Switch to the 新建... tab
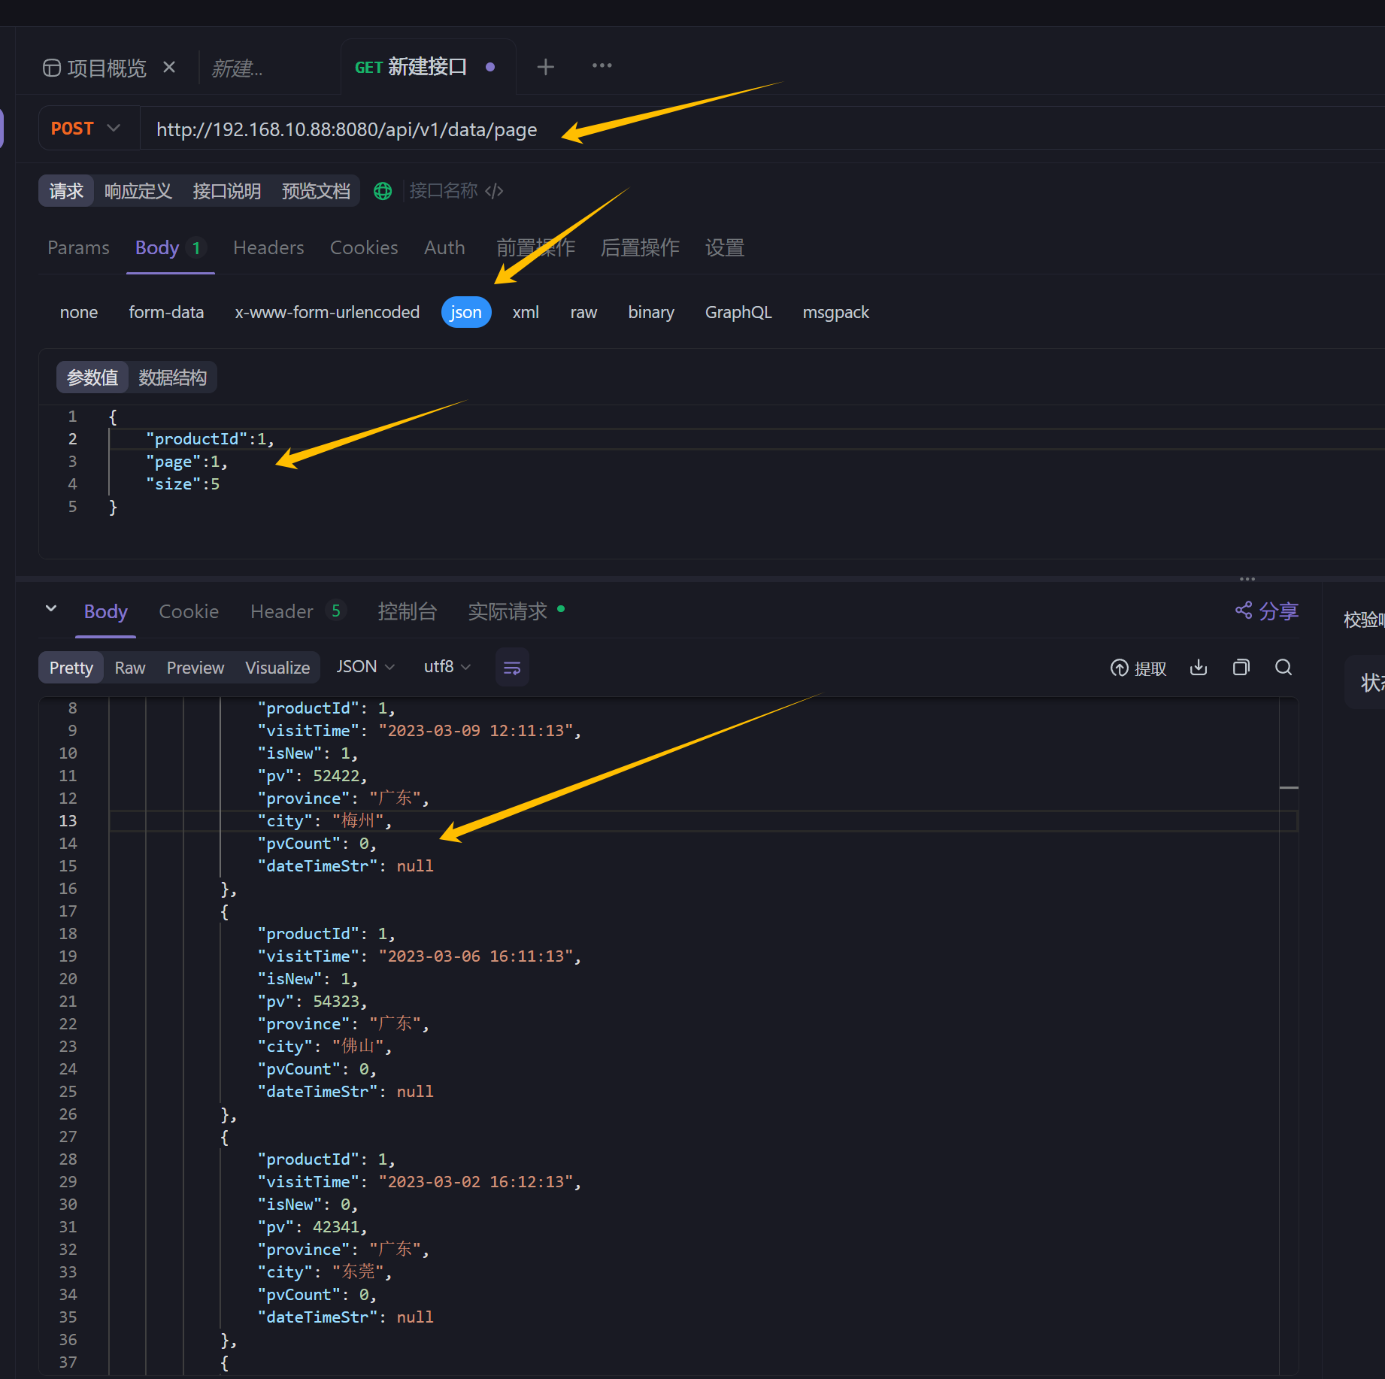This screenshot has width=1385, height=1379. pos(238,68)
